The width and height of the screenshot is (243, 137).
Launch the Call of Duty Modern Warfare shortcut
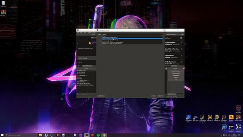pyautogui.click(x=231, y=128)
